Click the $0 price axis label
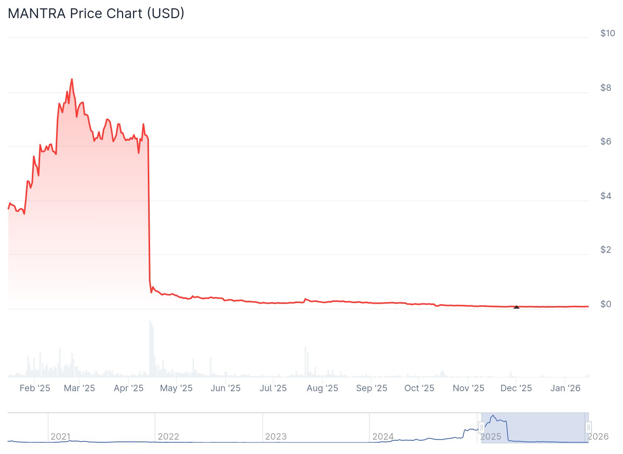 coord(606,304)
